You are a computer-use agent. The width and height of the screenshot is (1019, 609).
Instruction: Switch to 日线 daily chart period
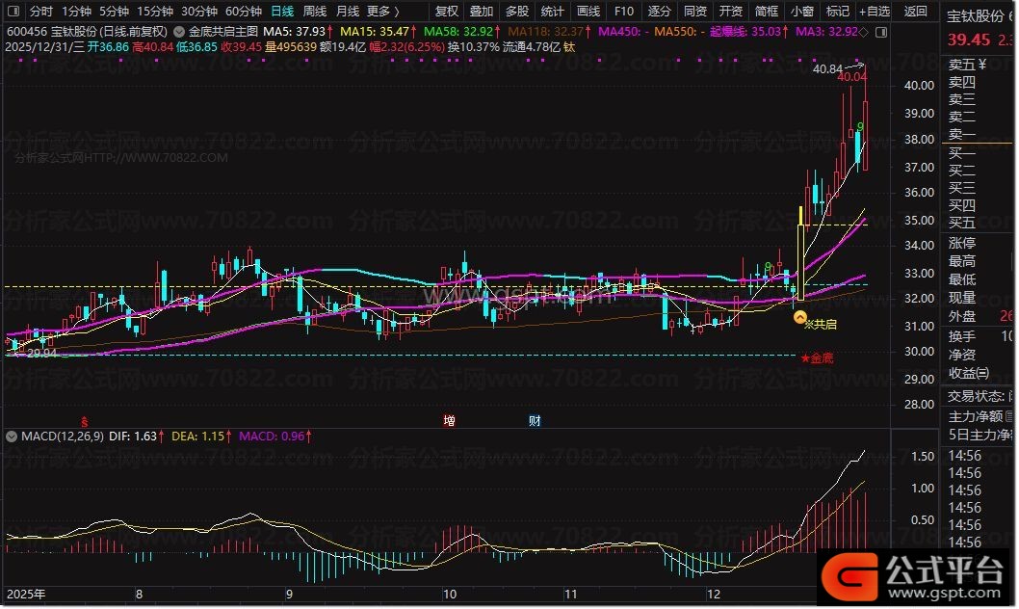click(282, 12)
